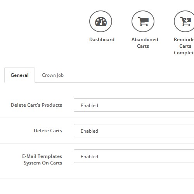The image size is (194, 194).
Task: Click Enabled value in E-Mail Templates row
Action: [89, 157]
